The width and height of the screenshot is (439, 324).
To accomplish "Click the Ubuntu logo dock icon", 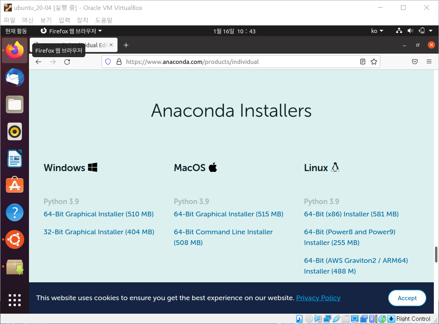I will pyautogui.click(x=15, y=240).
